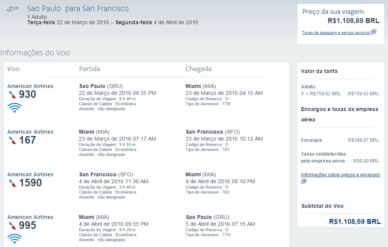Open Taxas de bagagem e serviço opcional link

[x=336, y=32]
